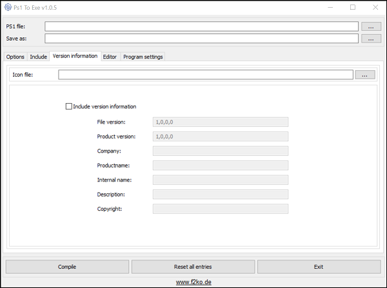This screenshot has width=387, height=288.
Task: Switch to the Options tab
Action: pyautogui.click(x=15, y=57)
